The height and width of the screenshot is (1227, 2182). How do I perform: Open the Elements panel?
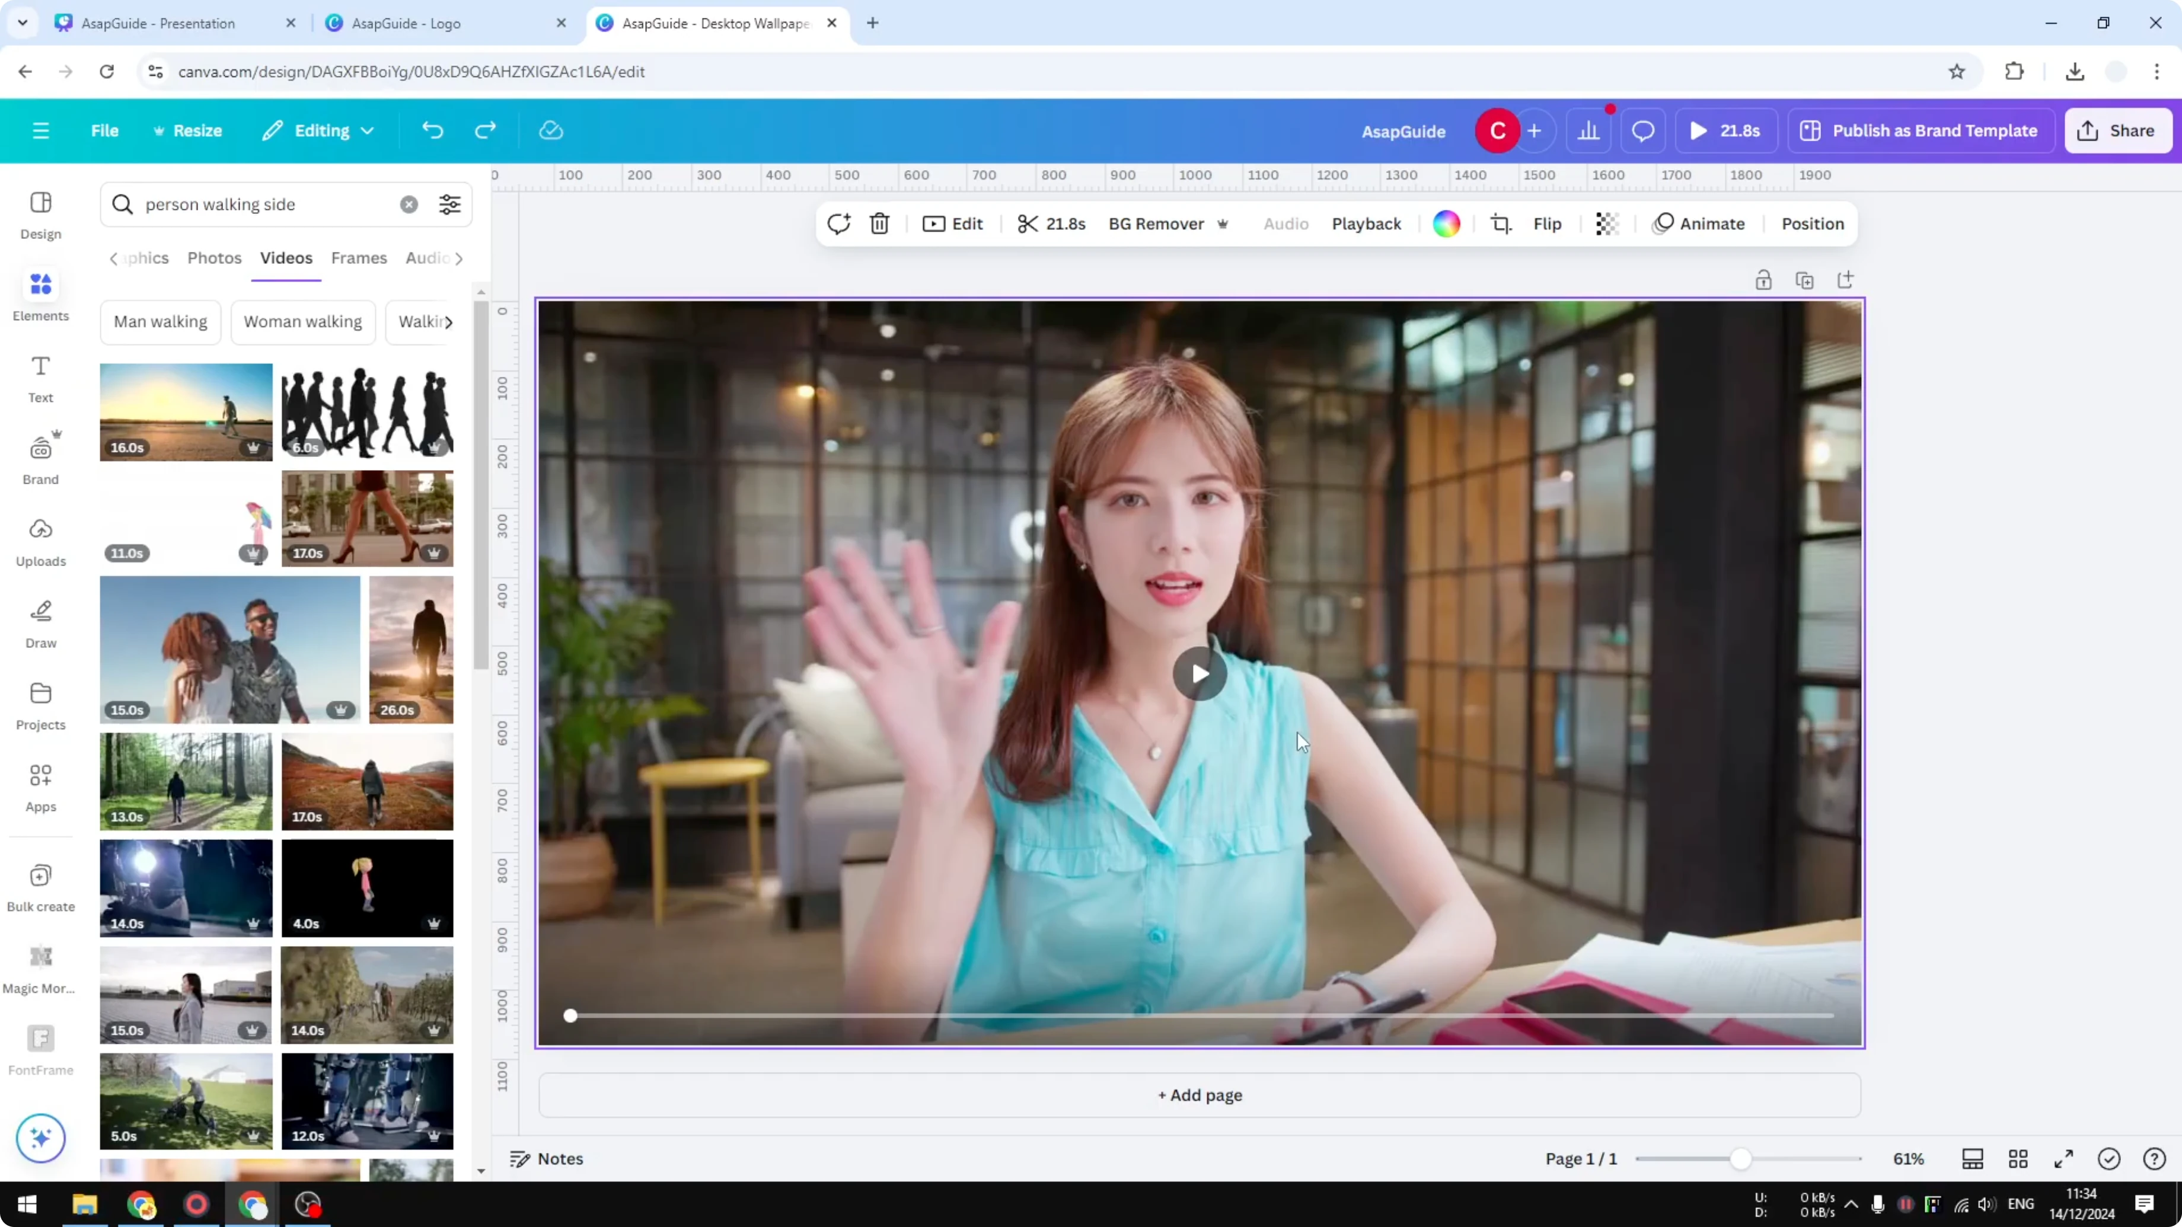point(40,295)
